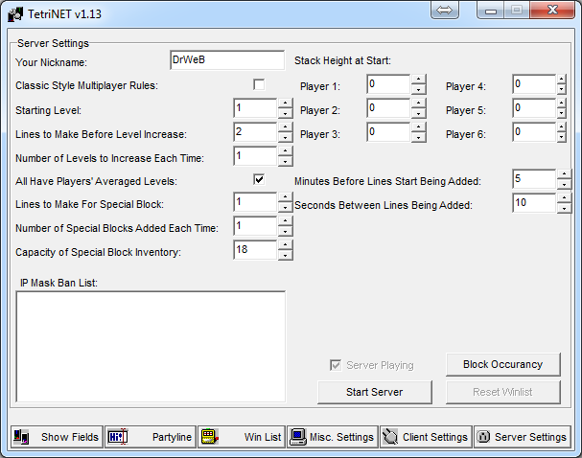
Task: Click inside the IP Mask Ban List box
Action: point(151,347)
